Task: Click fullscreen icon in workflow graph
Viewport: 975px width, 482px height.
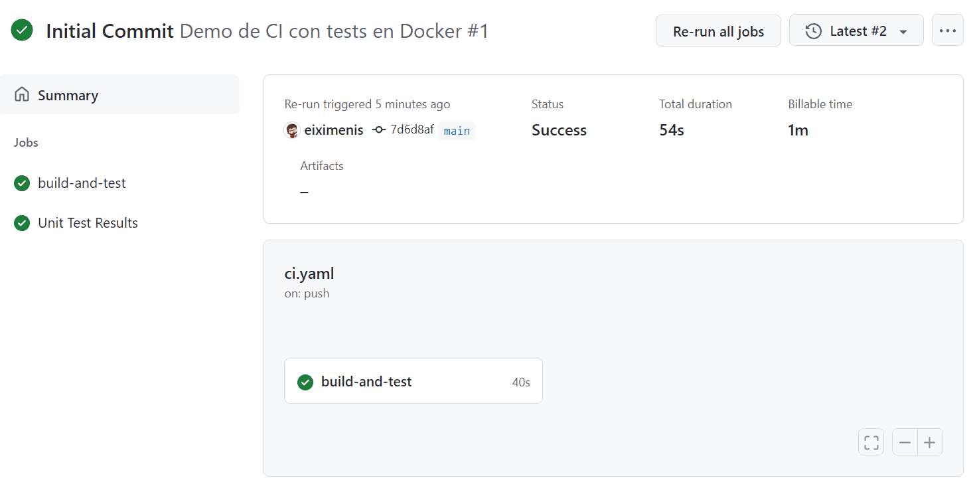Action: (x=871, y=442)
